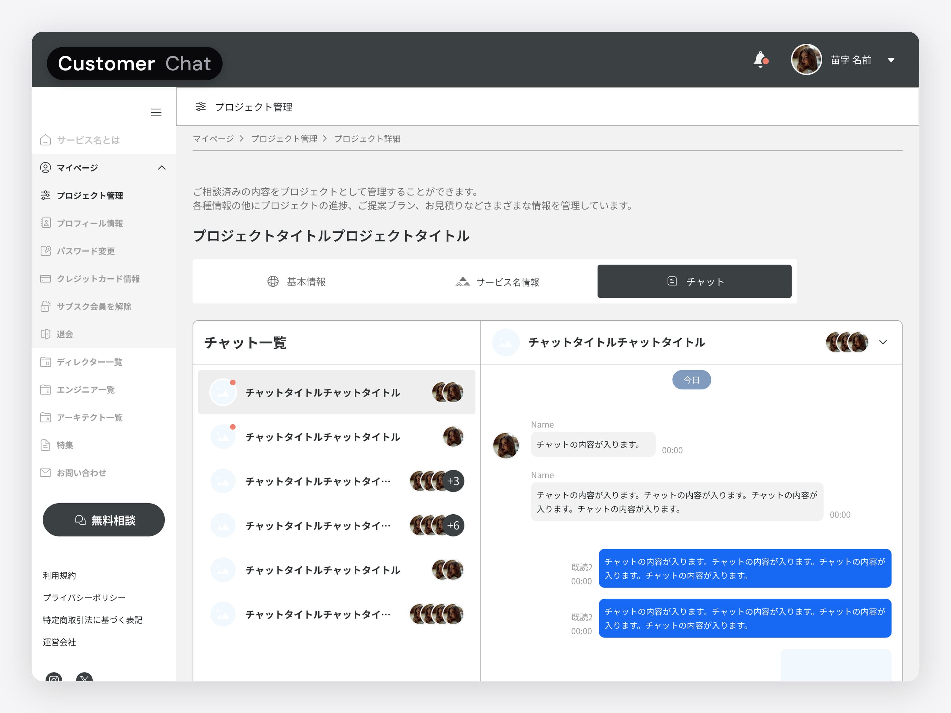This screenshot has height=713, width=951.
Task: Open the 運営会社 link
Action: pyautogui.click(x=59, y=642)
